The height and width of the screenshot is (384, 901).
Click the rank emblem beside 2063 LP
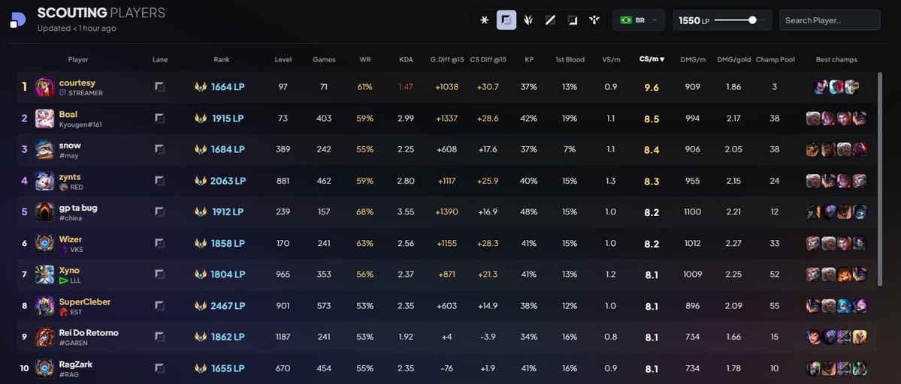[201, 181]
